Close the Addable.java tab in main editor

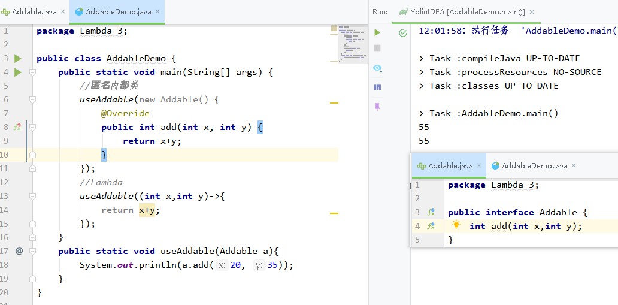[x=63, y=12]
